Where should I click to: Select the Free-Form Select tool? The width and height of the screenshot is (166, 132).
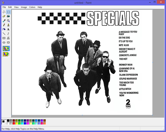(4, 12)
